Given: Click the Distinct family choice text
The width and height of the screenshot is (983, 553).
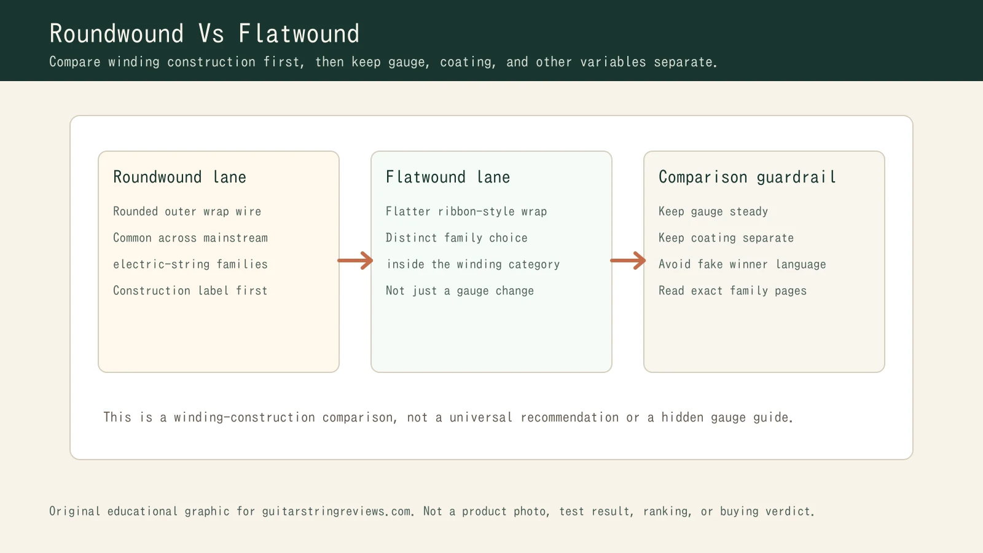Looking at the screenshot, I should pos(456,238).
